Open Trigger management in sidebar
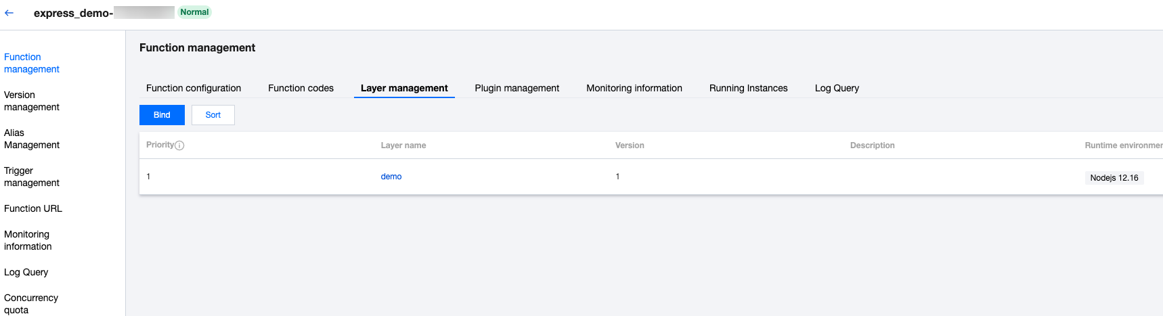This screenshot has width=1163, height=316. [32, 177]
